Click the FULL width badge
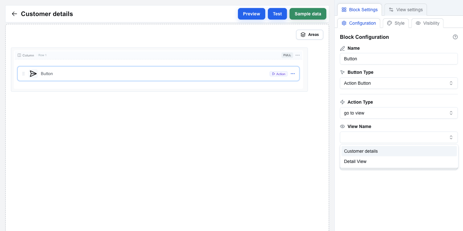Image resolution: width=463 pixels, height=231 pixels. [287, 55]
